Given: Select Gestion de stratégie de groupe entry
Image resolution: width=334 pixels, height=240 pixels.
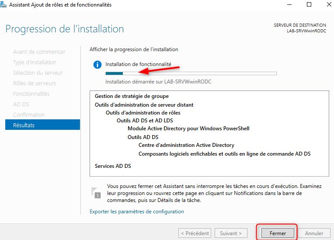Looking at the screenshot, I should pos(132,96).
